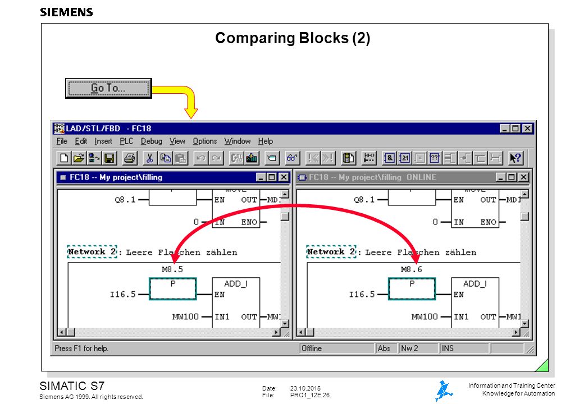The width and height of the screenshot is (584, 404).
Task: Toggle monitor mode with the glasses icon
Action: [x=293, y=158]
